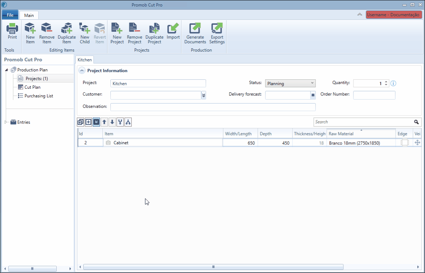Open the Import tool

pyautogui.click(x=173, y=32)
